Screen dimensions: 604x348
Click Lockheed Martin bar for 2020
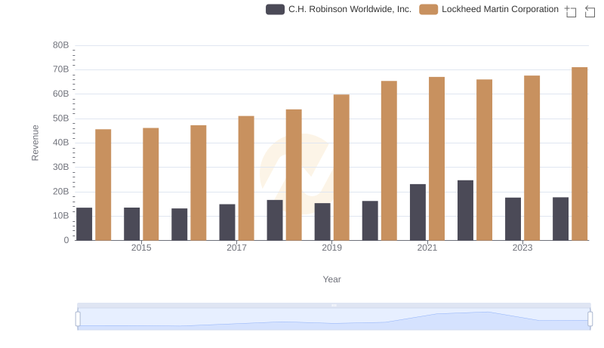coord(389,161)
